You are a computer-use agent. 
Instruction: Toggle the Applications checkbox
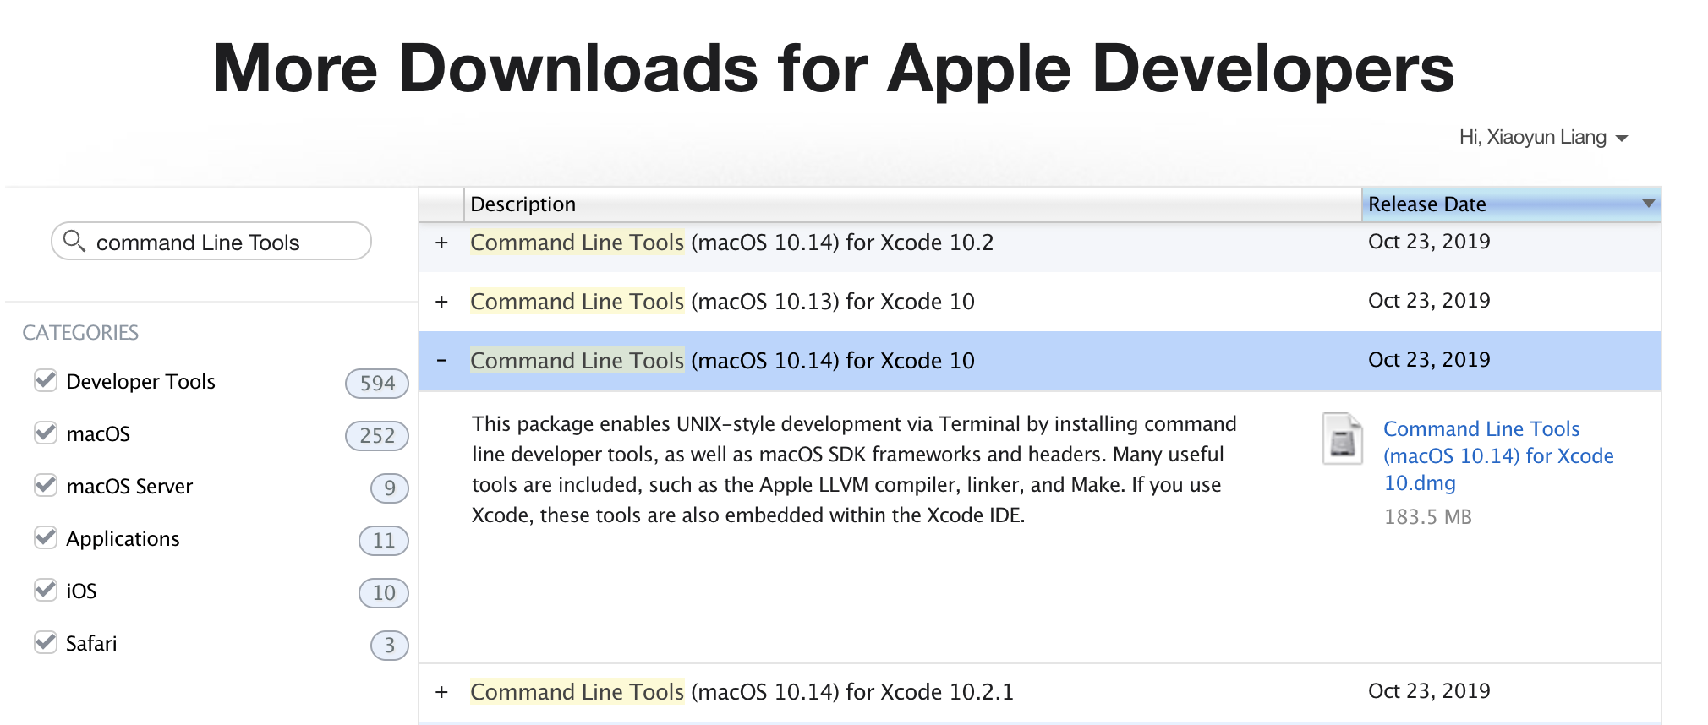point(46,538)
